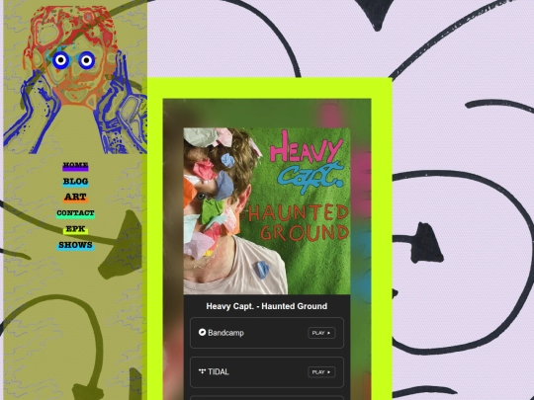
Task: Select the TIDAL service label
Action: (219, 371)
